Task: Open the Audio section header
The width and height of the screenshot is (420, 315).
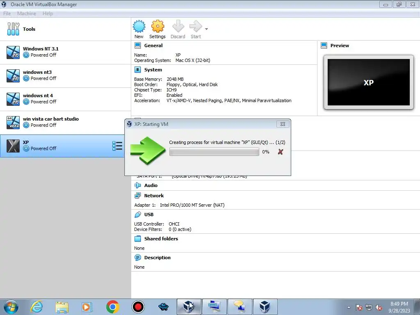Action: point(151,185)
